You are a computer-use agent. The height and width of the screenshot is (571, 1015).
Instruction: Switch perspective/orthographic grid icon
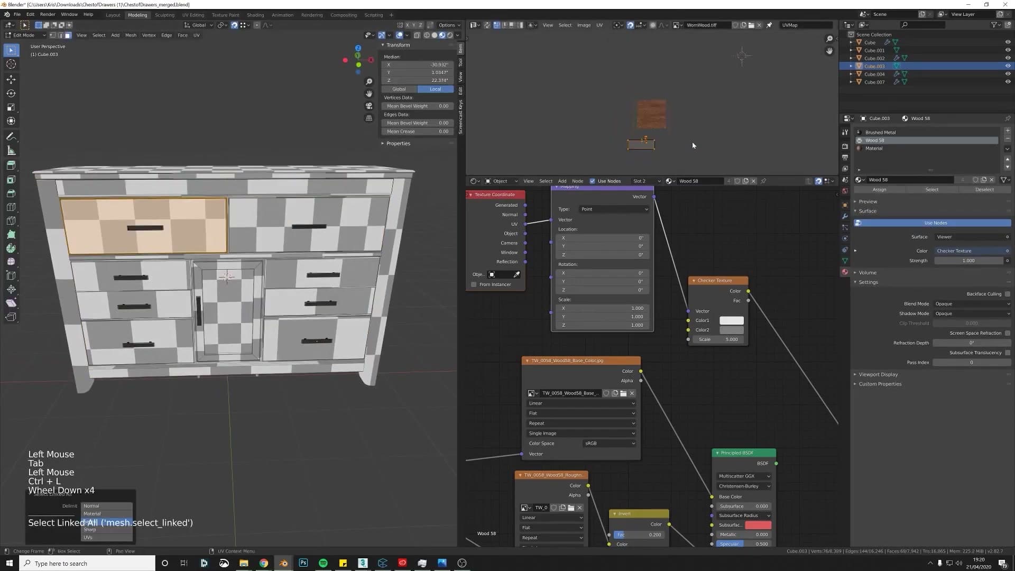[x=369, y=118]
